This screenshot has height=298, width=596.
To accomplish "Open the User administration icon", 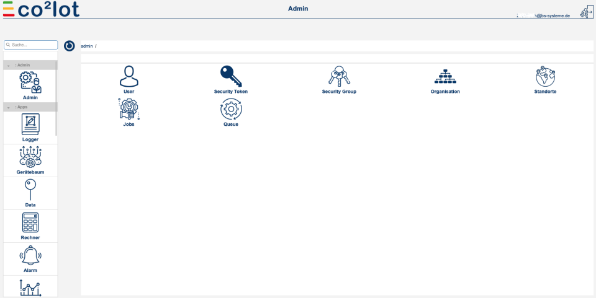I will coord(129,76).
